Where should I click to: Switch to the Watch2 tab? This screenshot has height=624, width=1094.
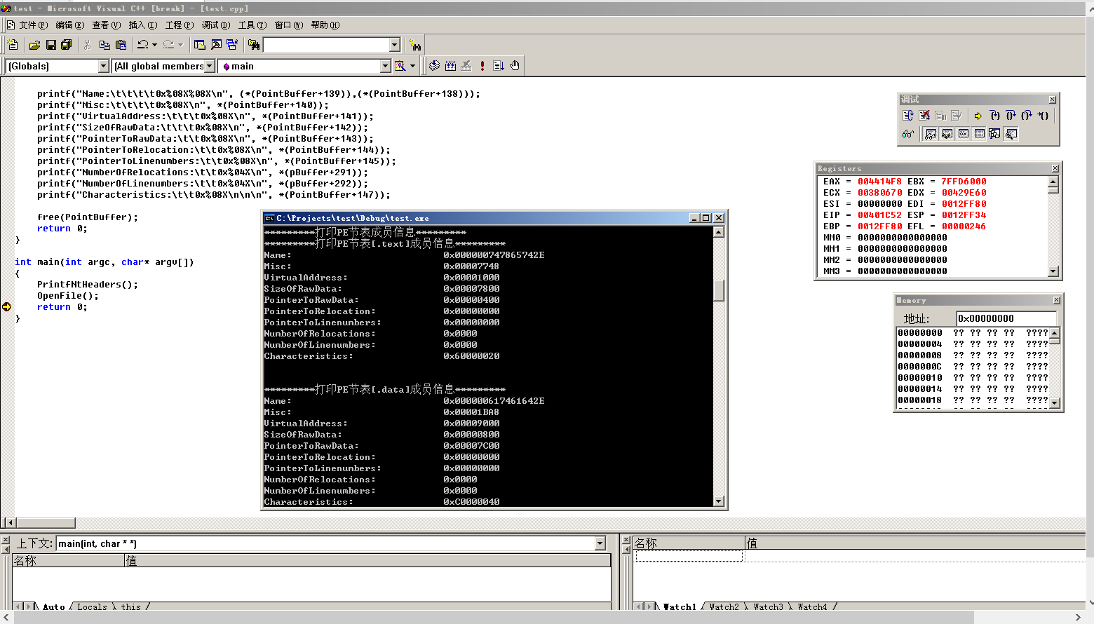pos(724,606)
